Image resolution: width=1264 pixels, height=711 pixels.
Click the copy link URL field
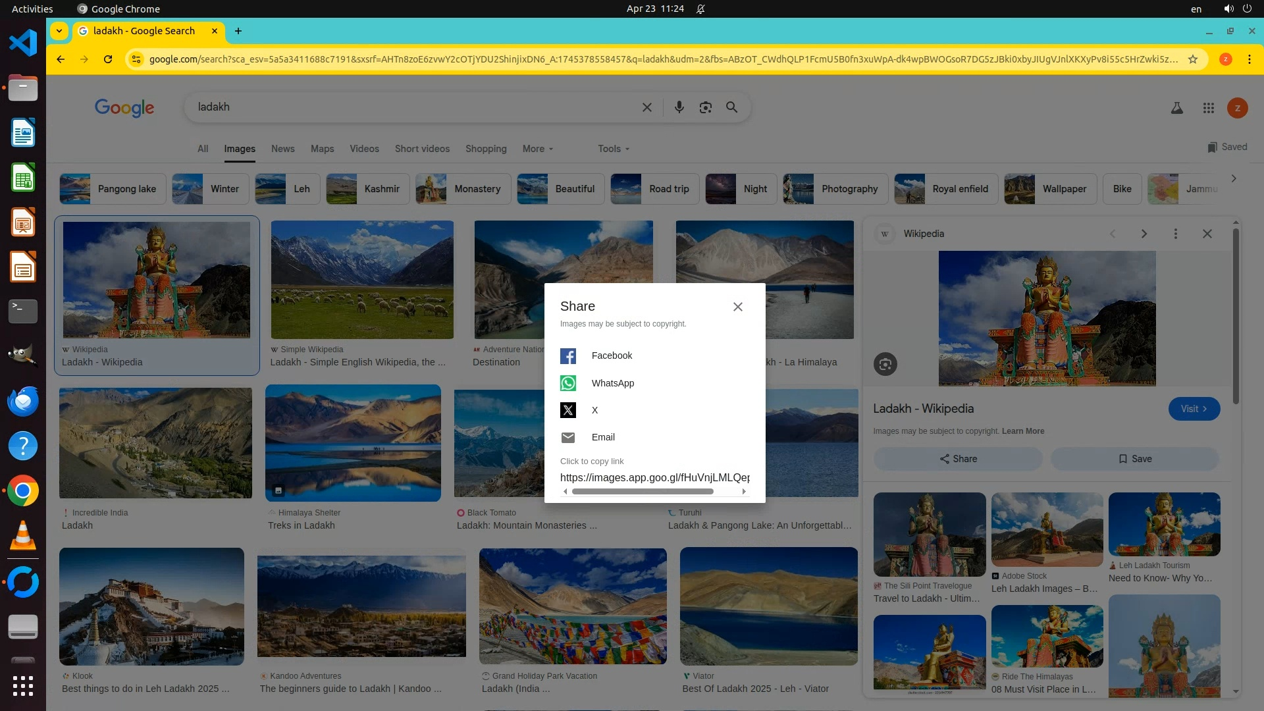(654, 478)
